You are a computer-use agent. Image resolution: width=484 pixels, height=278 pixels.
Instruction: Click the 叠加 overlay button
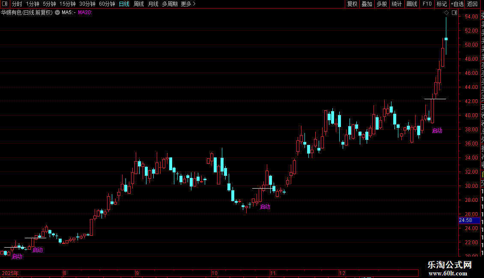click(x=367, y=4)
